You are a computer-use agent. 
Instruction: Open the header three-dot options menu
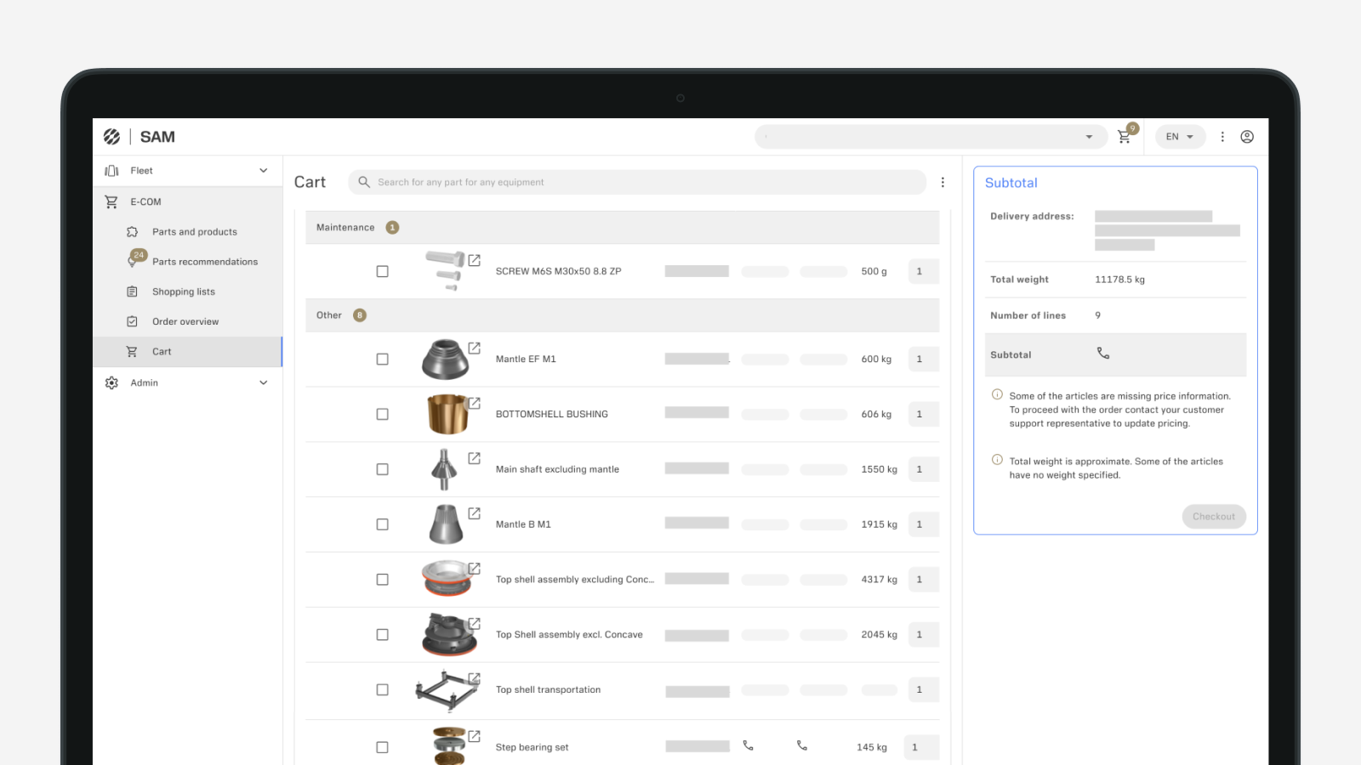click(x=1222, y=137)
